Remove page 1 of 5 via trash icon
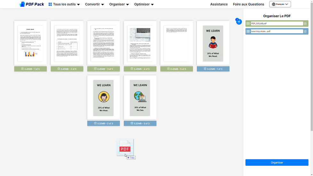This screenshot has height=176, width=313. (22, 69)
